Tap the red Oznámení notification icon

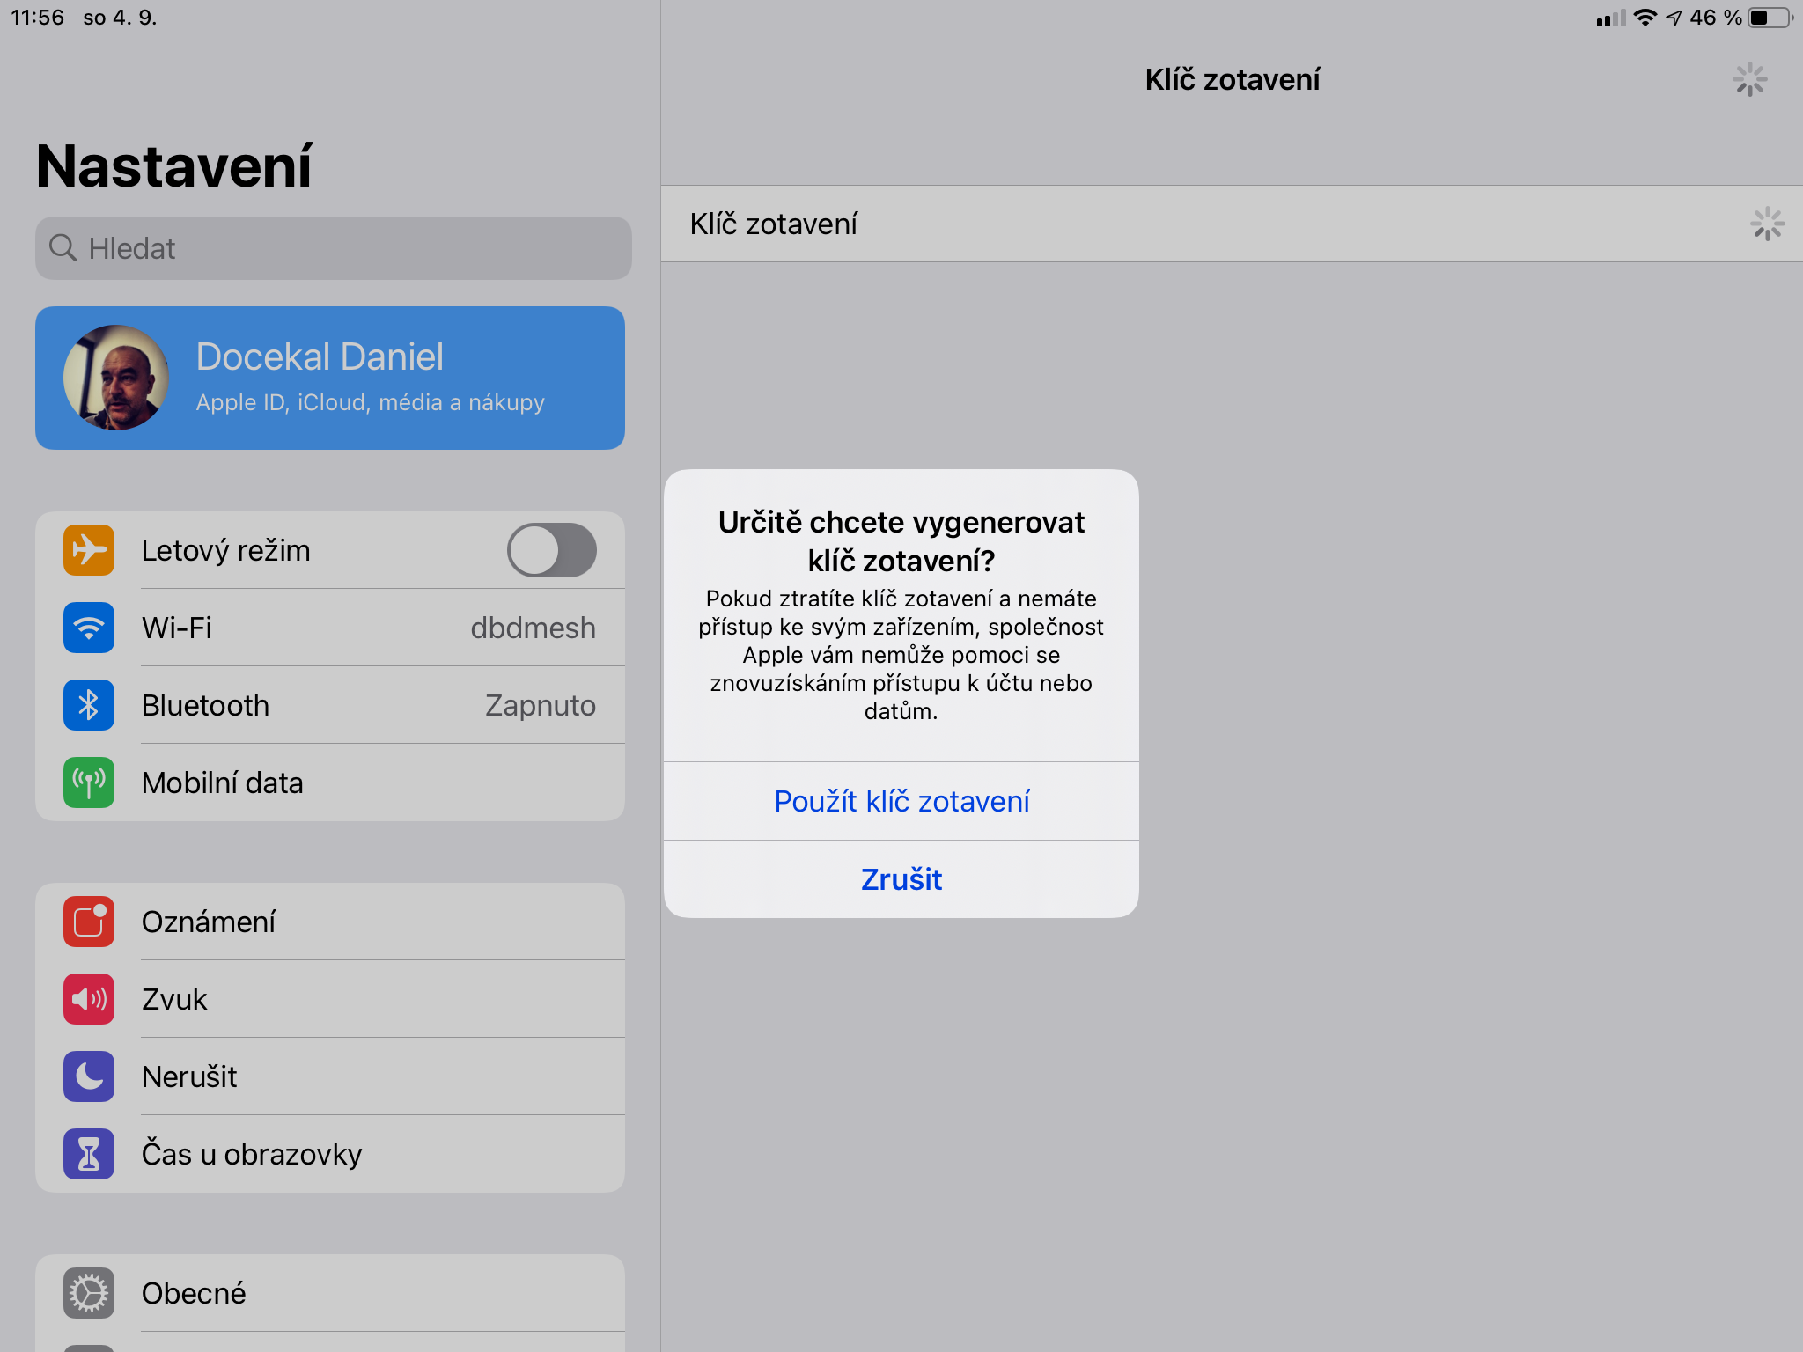point(89,922)
